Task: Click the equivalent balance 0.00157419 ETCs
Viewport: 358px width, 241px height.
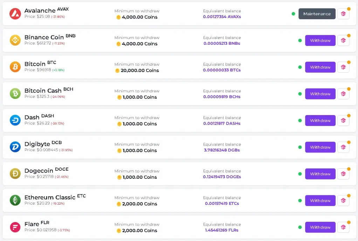Action: [222, 203]
